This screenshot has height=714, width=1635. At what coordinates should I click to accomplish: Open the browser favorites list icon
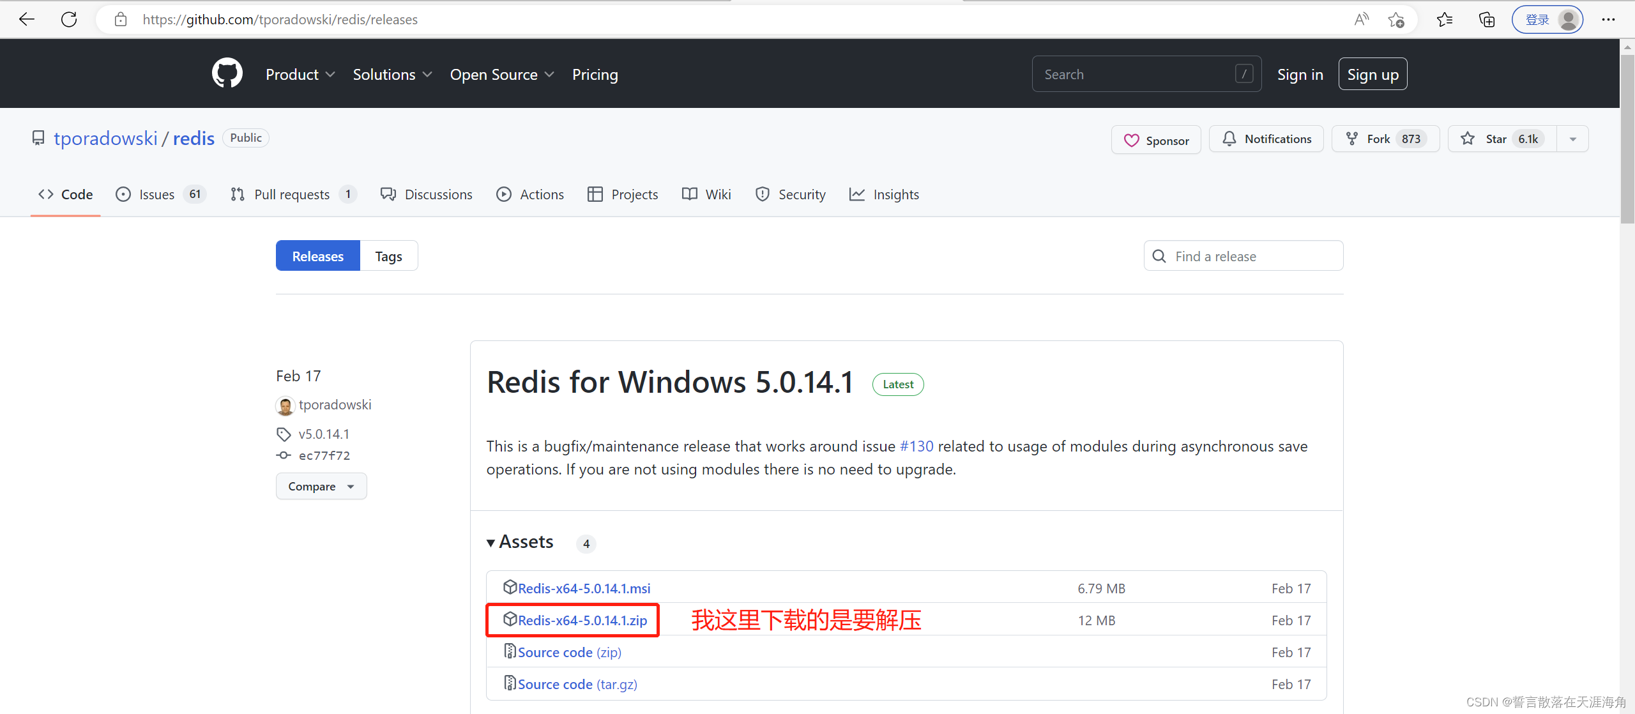[x=1445, y=20]
